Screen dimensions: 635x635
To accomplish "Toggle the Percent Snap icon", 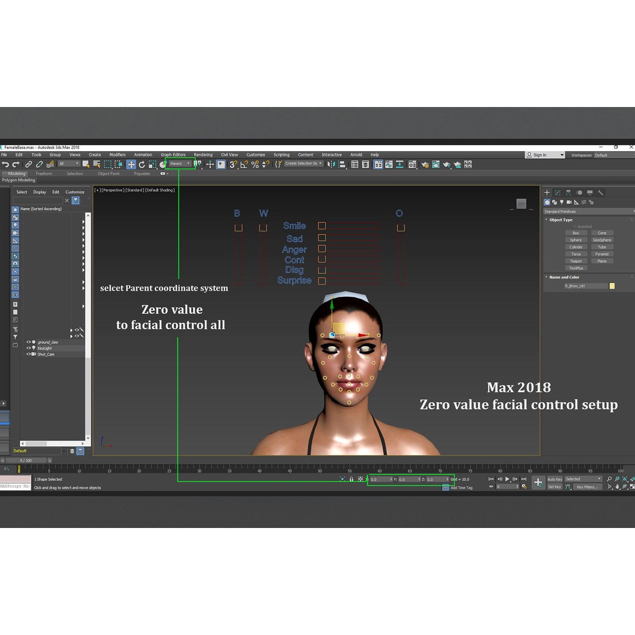I will point(255,165).
